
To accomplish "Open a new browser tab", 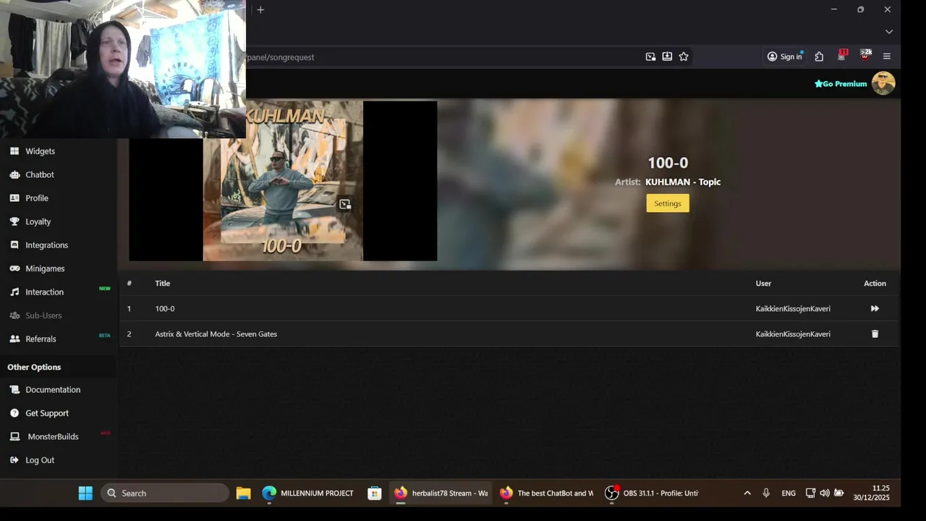I will tap(260, 9).
